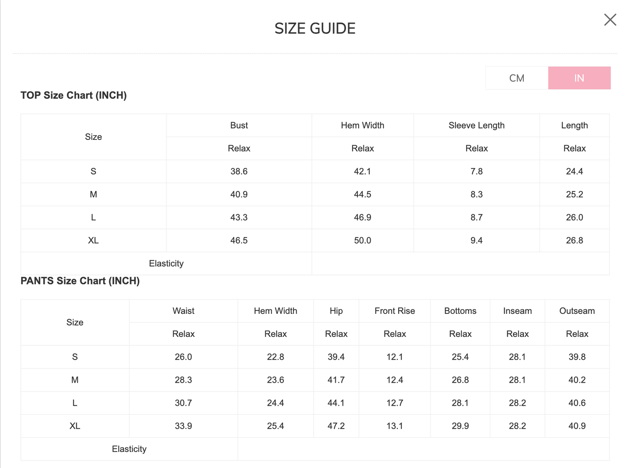Click the TOP Size Chart (INCH) heading

pos(74,95)
